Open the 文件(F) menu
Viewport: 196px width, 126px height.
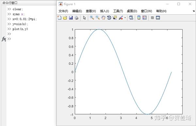63,11
